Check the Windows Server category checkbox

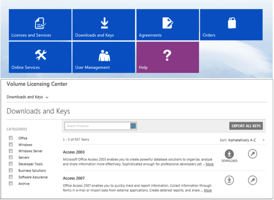coord(11,151)
